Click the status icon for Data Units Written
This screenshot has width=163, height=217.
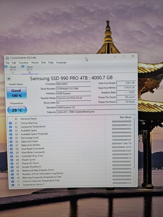11,145
